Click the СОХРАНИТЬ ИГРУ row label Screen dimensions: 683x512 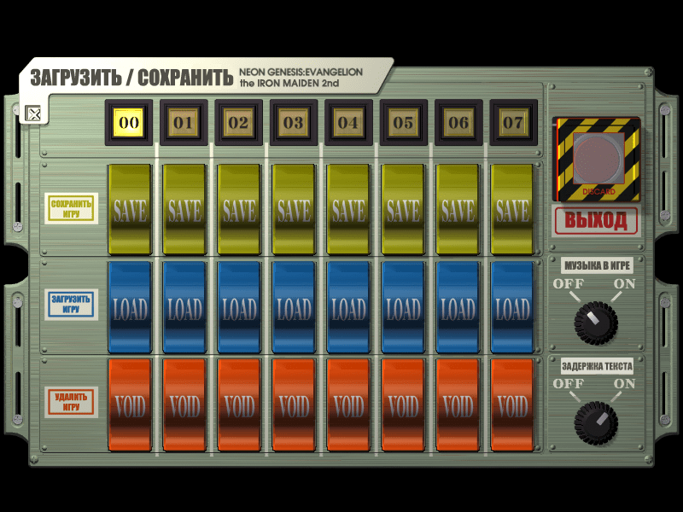pos(72,208)
